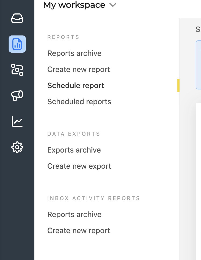Click the DATA EXPORTS section heading
Image resolution: width=201 pixels, height=260 pixels.
coord(74,134)
